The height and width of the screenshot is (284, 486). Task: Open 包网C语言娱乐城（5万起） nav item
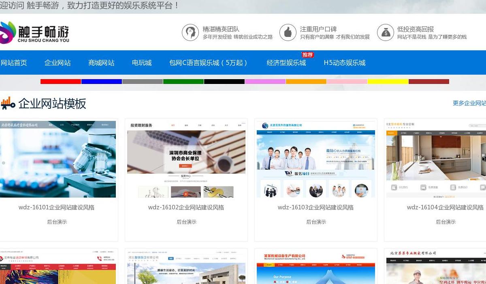coord(209,63)
